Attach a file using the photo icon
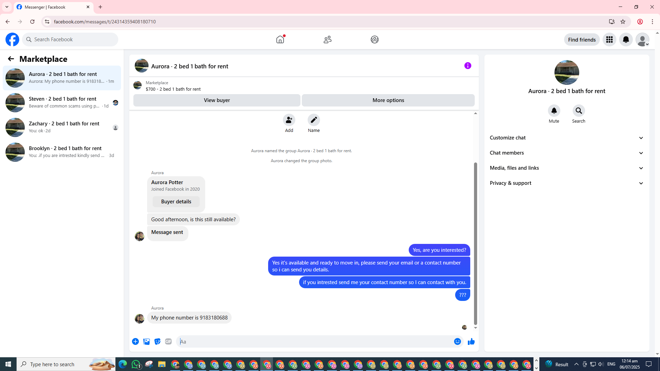This screenshot has height=371, width=660. point(146,341)
